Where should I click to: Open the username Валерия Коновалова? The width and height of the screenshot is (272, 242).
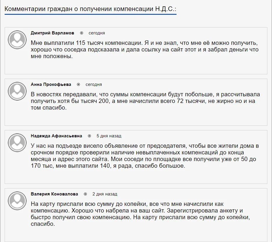[54, 194]
